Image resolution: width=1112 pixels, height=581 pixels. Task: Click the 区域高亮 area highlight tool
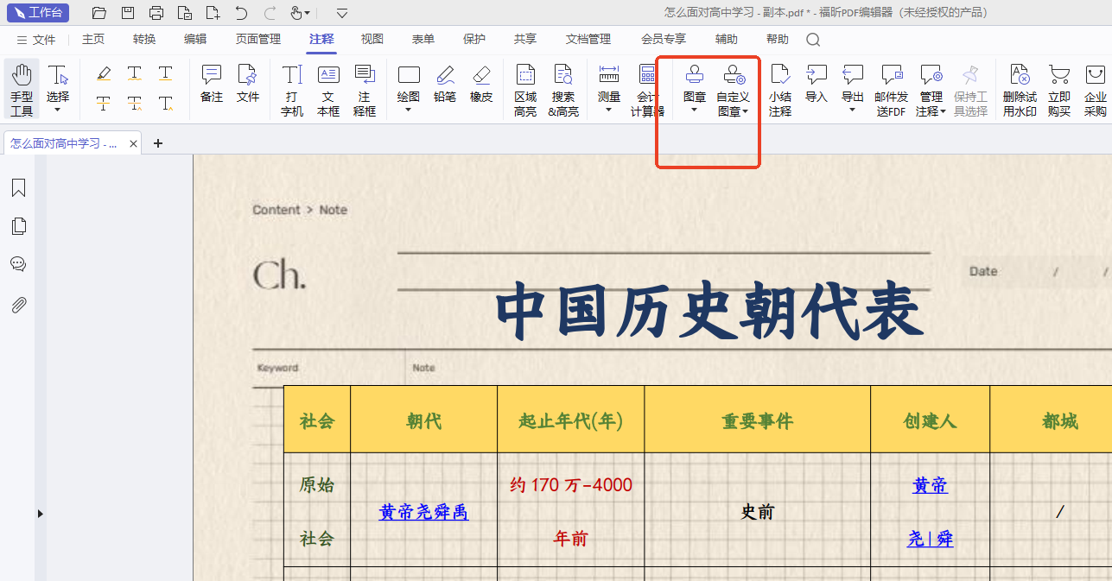coord(525,89)
